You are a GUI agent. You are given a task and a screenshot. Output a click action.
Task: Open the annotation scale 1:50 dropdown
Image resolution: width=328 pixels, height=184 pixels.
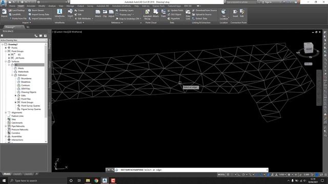point(282,175)
